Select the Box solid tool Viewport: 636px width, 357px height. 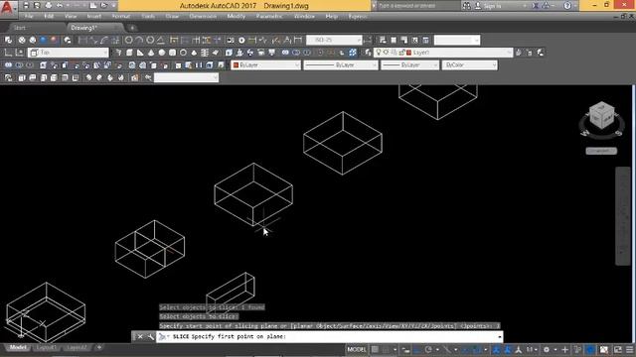click(x=129, y=53)
